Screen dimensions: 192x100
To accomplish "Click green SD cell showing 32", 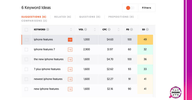I will (x=145, y=49).
